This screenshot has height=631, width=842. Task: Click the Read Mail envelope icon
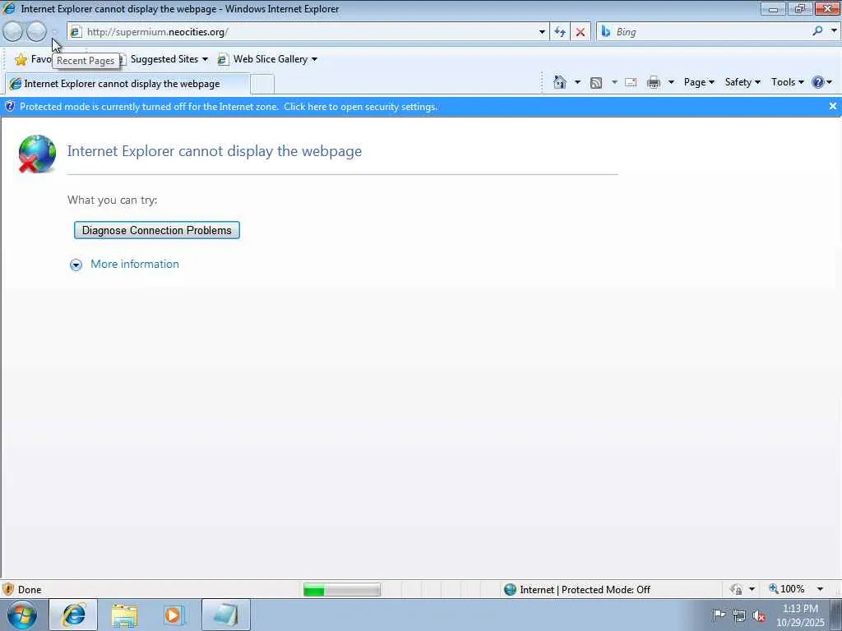(x=631, y=82)
